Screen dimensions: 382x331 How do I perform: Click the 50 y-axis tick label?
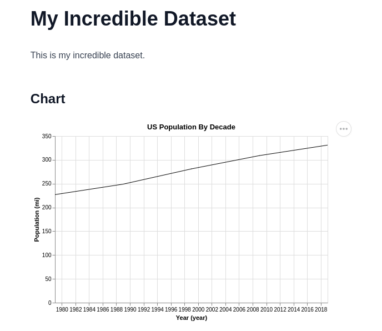click(x=48, y=279)
